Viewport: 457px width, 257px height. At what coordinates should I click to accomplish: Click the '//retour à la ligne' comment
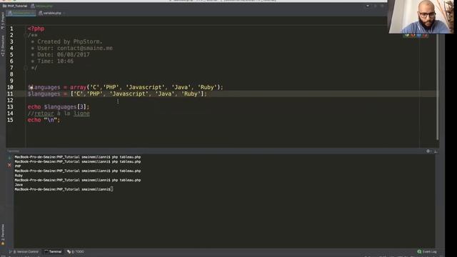[59, 114]
